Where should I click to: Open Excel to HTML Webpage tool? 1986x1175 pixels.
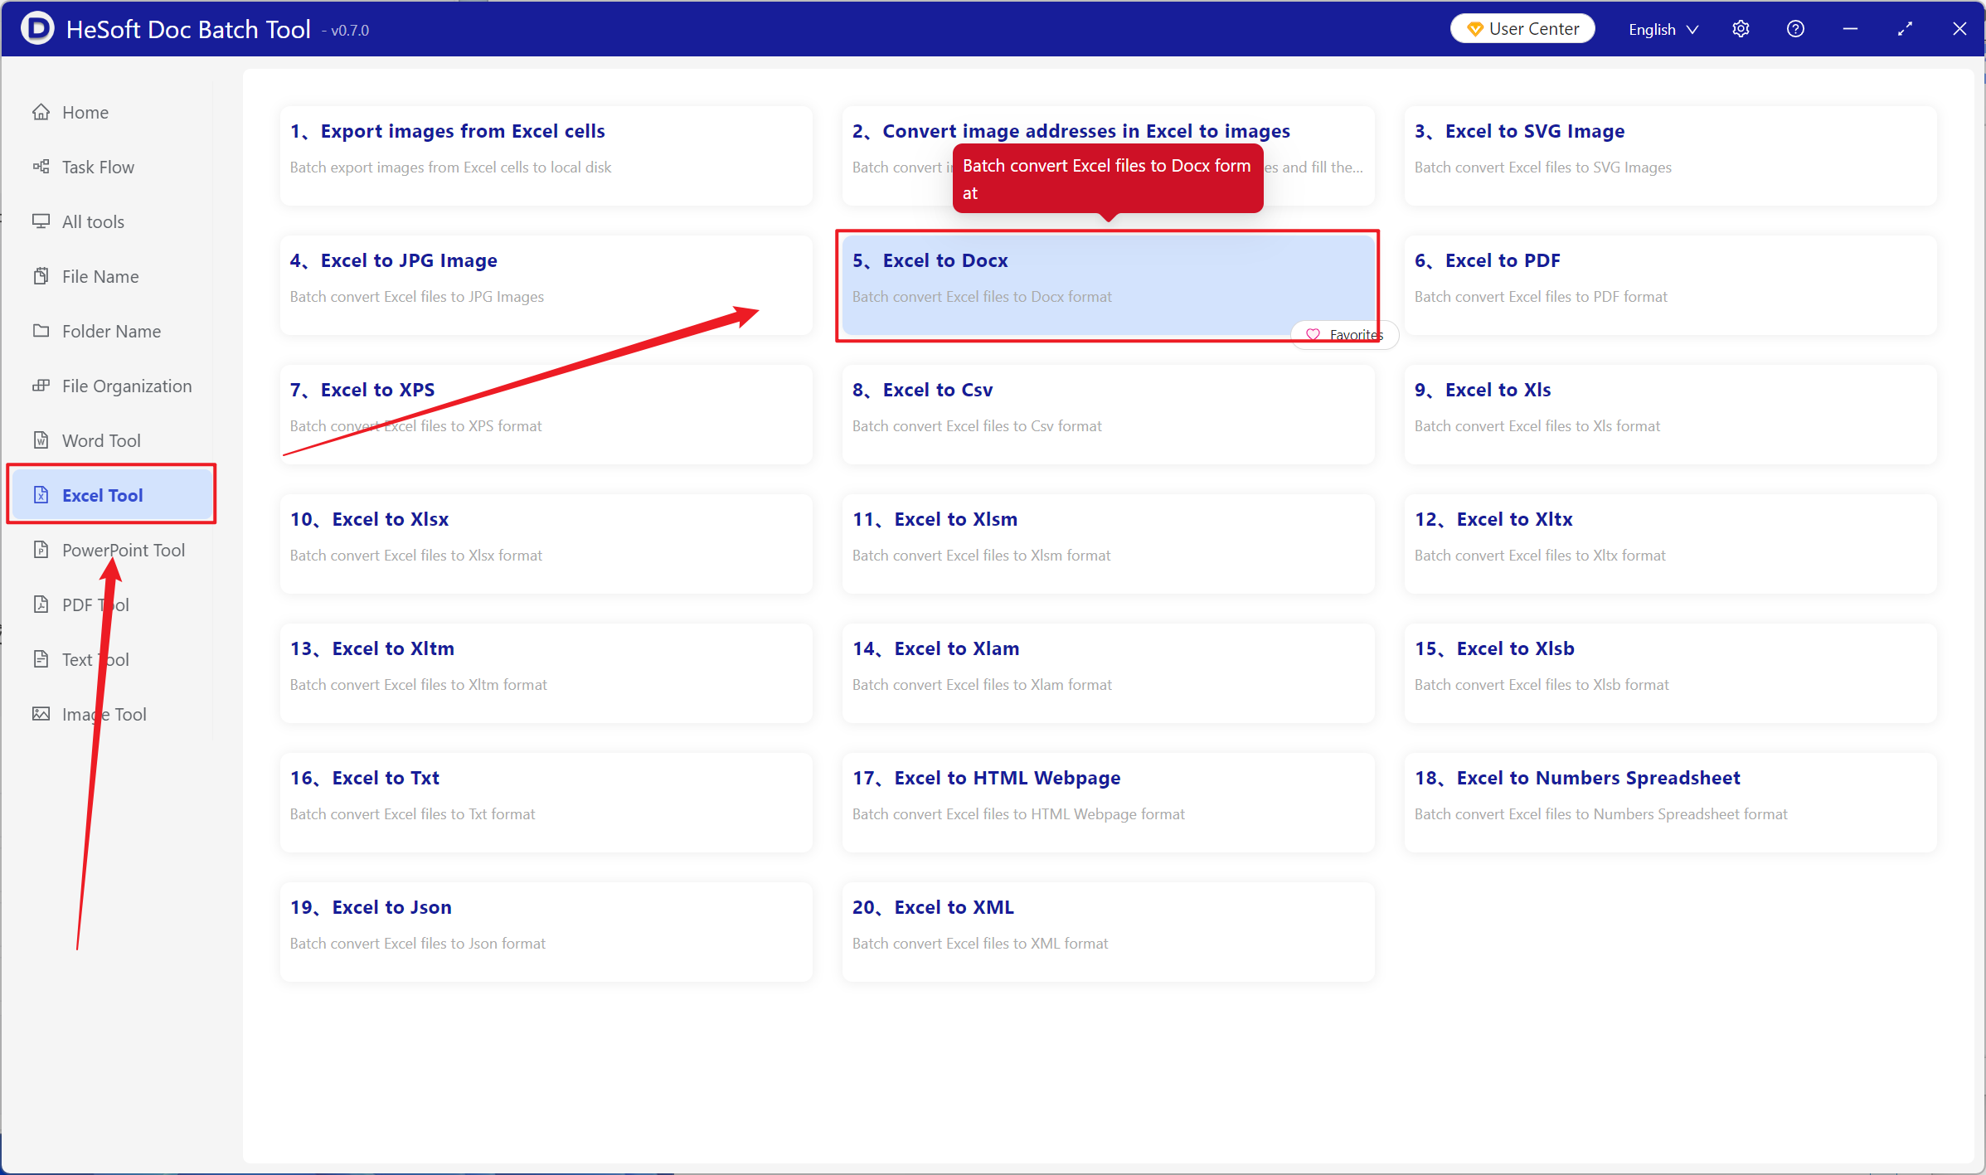(1108, 803)
